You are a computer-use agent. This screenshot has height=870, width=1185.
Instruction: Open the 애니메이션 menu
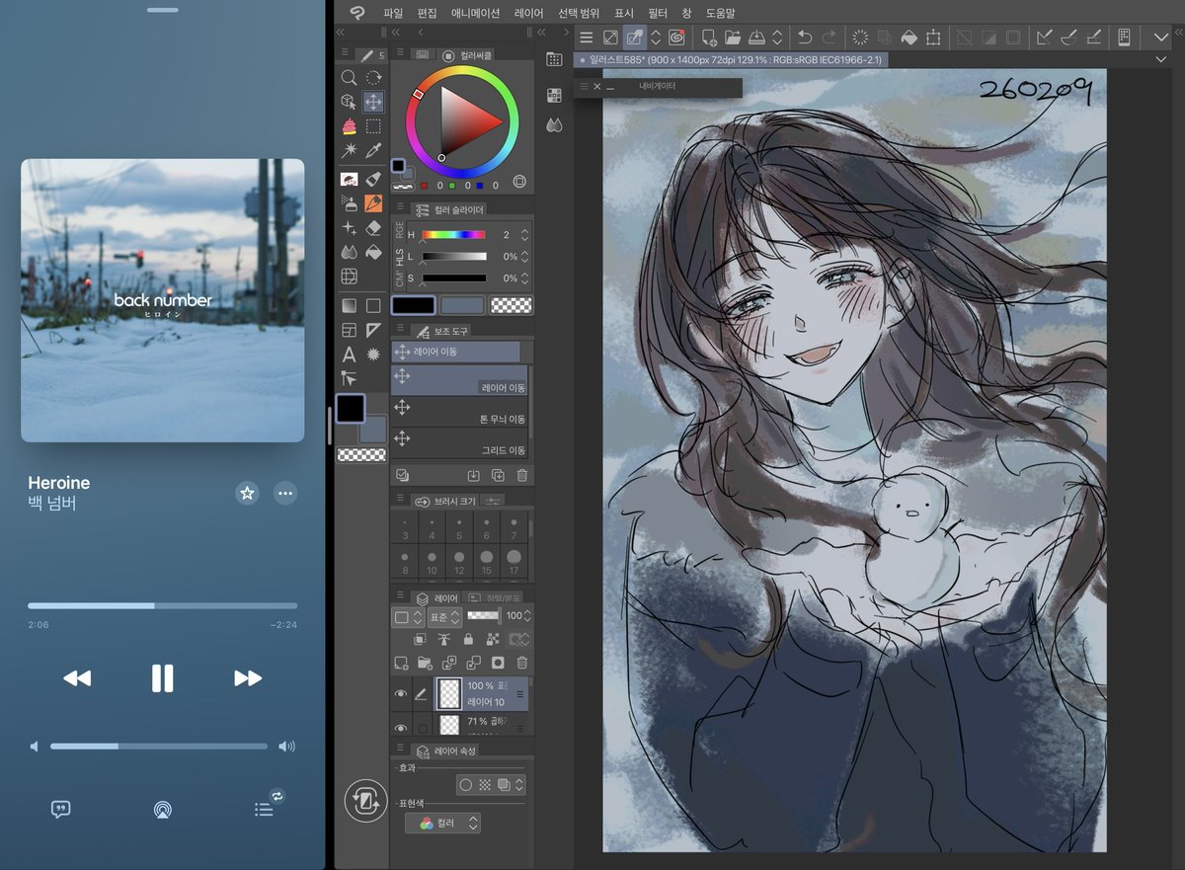tap(477, 13)
